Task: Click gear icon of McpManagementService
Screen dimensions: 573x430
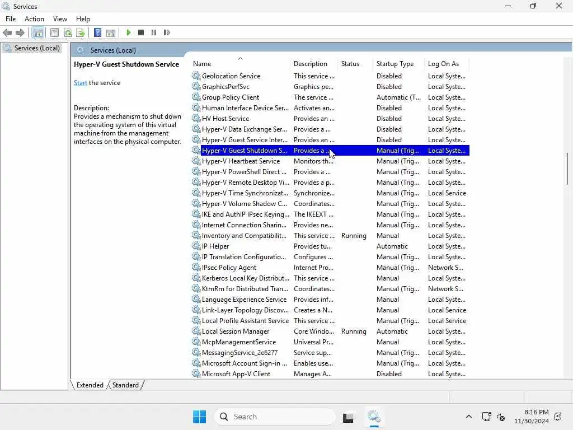Action: click(x=196, y=342)
